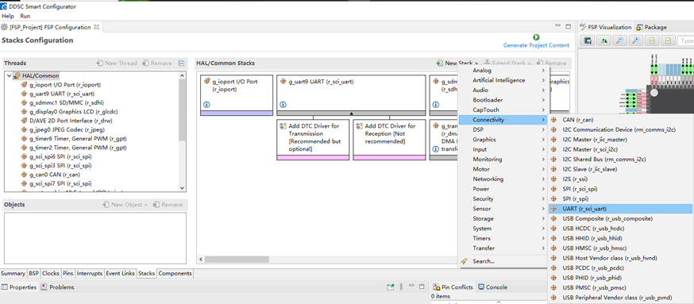
Task: Expand the Storage submenu arrow
Action: (543, 218)
